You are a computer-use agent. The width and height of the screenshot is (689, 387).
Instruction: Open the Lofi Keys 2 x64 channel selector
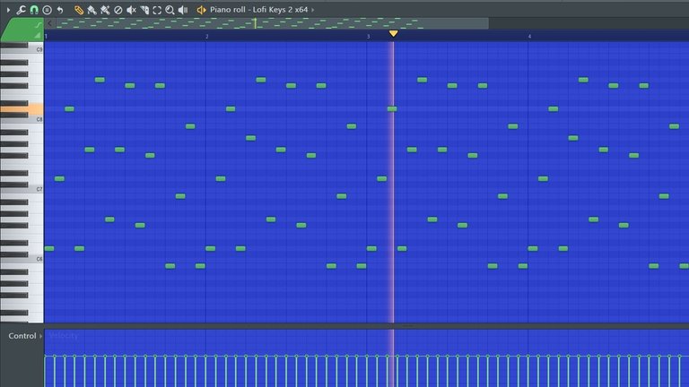[258, 10]
